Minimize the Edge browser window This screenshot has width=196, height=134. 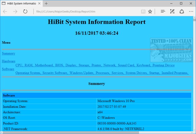click(x=171, y=3)
